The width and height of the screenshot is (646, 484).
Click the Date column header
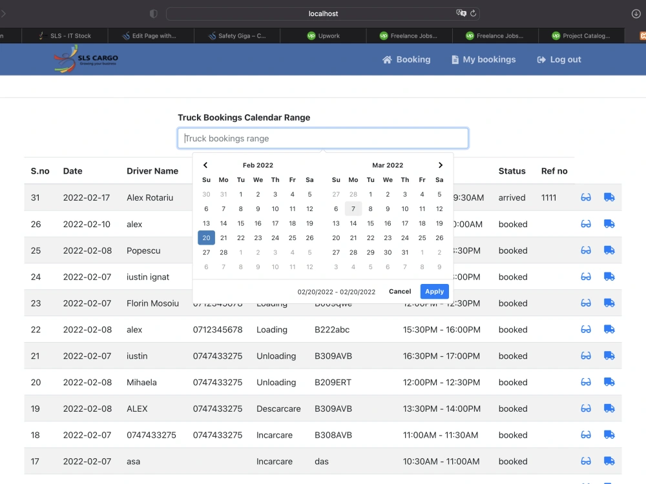click(x=72, y=171)
